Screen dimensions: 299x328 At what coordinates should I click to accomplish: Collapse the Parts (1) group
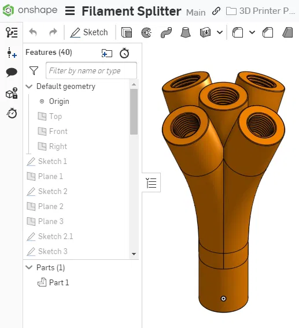point(29,267)
